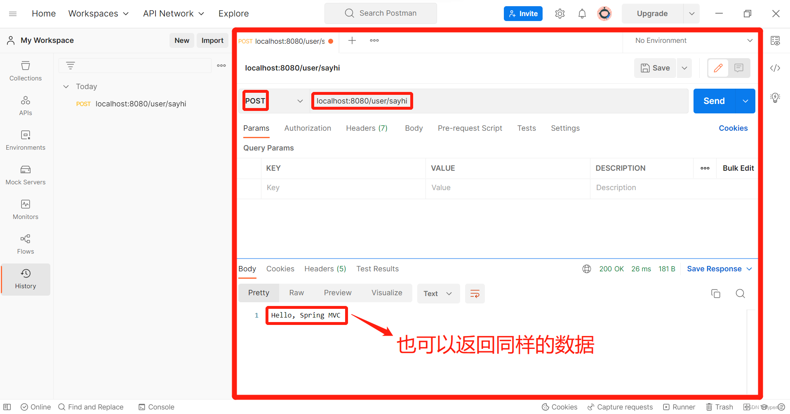
Task: Open the response format Text dropdown
Action: click(438, 294)
